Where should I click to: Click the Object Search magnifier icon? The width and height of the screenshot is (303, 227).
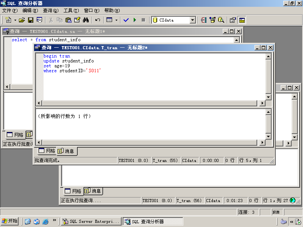click(x=221, y=20)
